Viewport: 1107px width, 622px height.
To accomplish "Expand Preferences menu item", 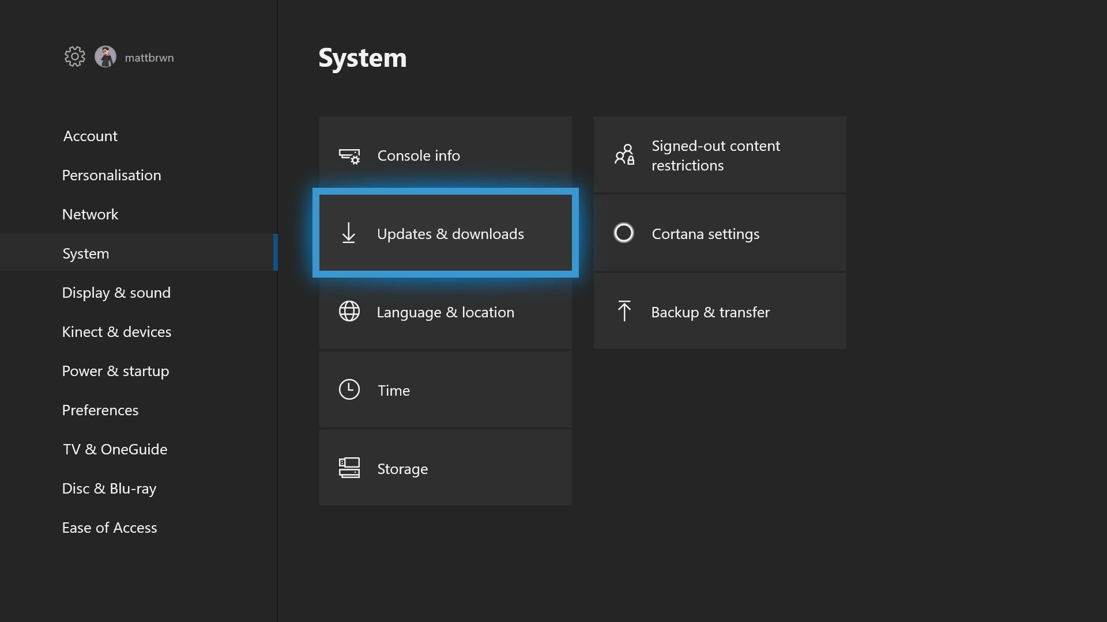I will [100, 408].
